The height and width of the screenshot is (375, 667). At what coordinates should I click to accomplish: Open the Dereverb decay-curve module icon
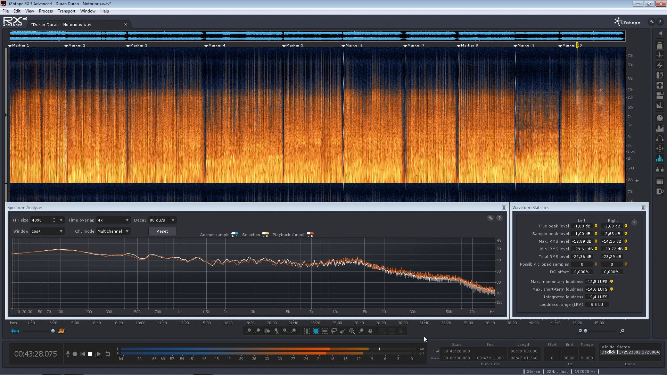(660, 106)
